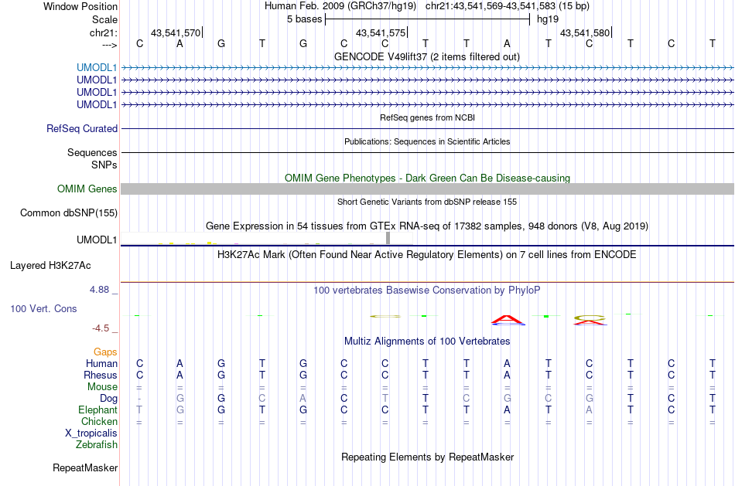Viewport: 735px width, 486px height.
Task: Select the Elephant alignment row label
Action: pyautogui.click(x=97, y=410)
